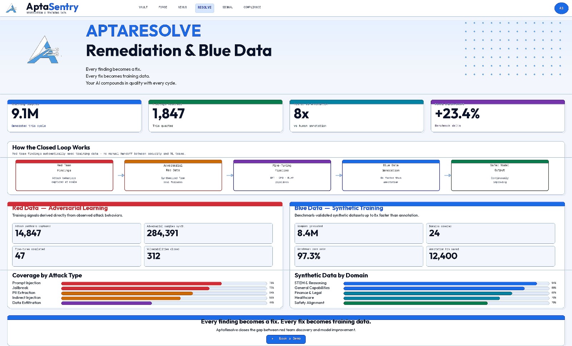The height and width of the screenshot is (346, 572).
Task: Navigate to the Compliance tab
Action: pos(252,8)
